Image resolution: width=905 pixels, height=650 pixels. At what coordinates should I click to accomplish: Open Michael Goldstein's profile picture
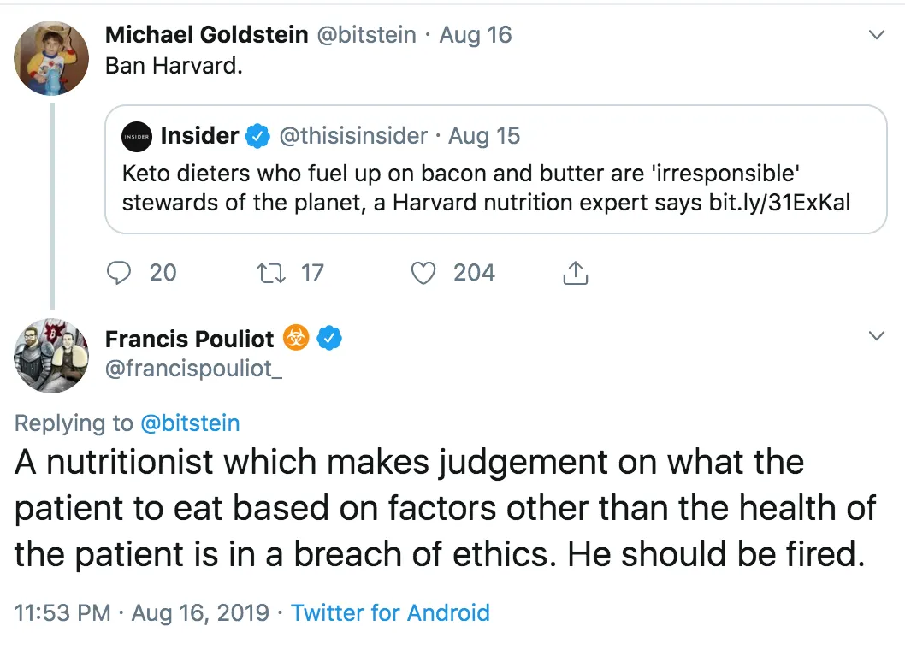click(x=51, y=57)
